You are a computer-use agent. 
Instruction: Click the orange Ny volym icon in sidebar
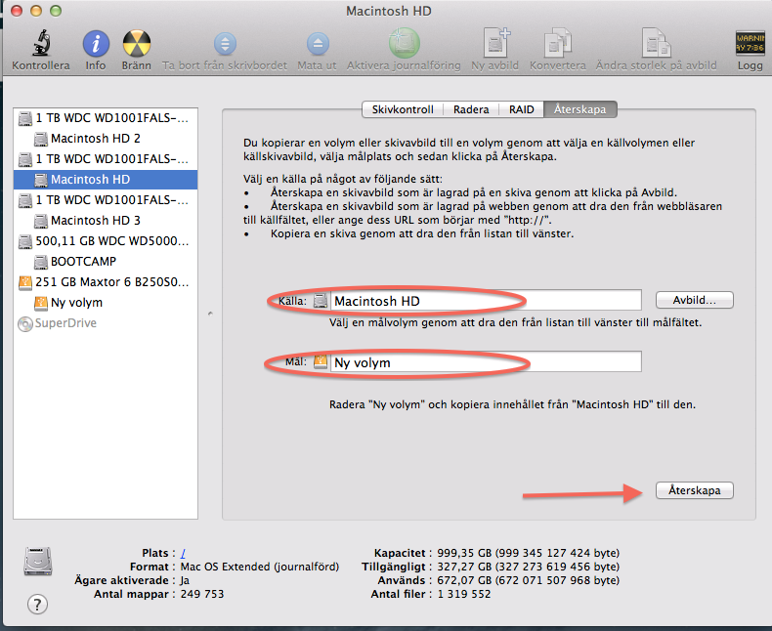(x=41, y=303)
